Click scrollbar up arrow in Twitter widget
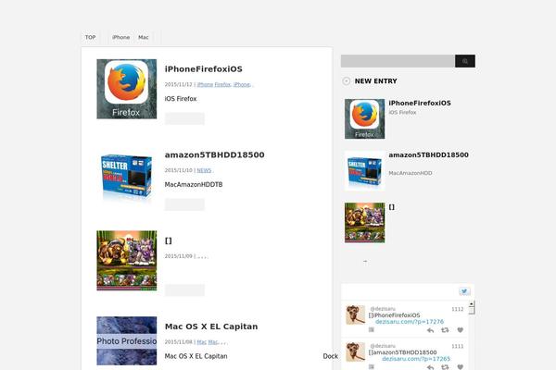Screen dimensions: 556x370 point(471,303)
